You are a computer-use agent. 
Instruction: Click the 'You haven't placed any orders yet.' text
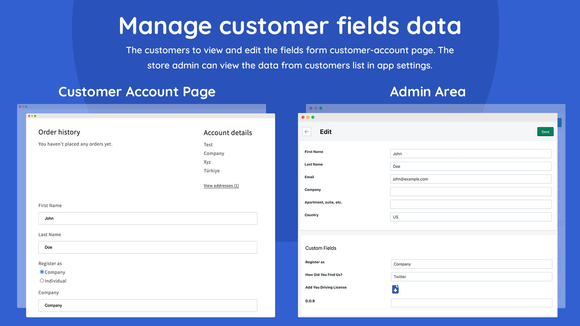coord(75,144)
